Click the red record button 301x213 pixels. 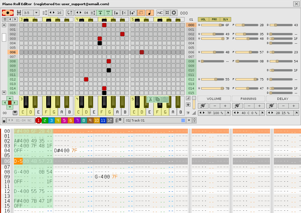tap(8, 13)
